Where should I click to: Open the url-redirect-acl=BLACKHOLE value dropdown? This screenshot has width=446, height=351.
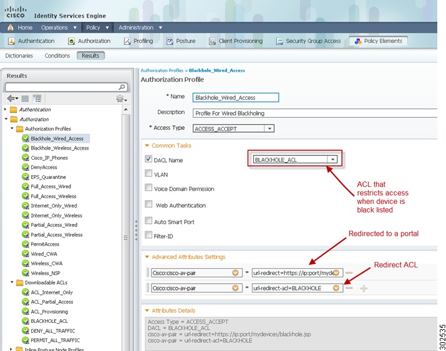coord(336,288)
